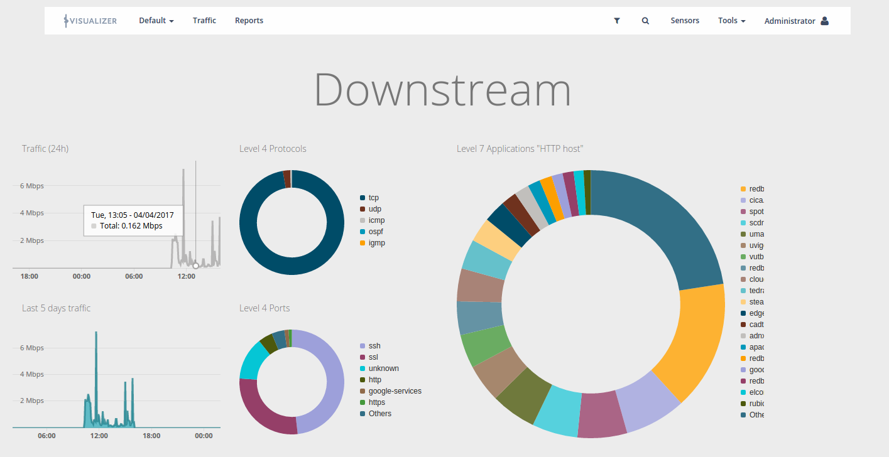The height and width of the screenshot is (457, 889).
Task: Select the 'stea' host legend entry
Action: pos(752,302)
